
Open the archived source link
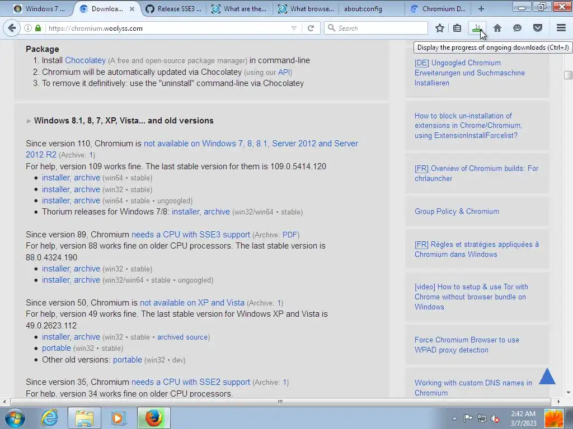click(x=182, y=337)
